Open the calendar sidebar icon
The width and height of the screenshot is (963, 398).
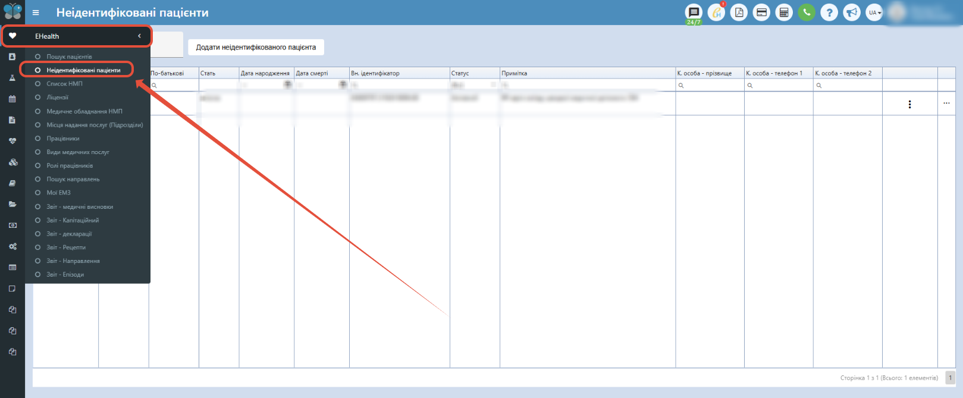[12, 99]
